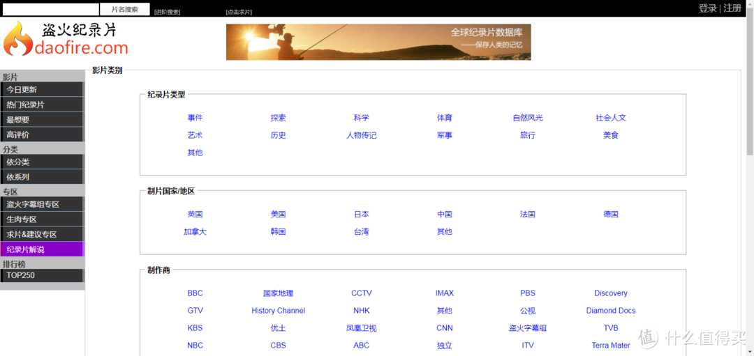This screenshot has height=356, width=754.
Task: Click the daofire.com flame logo
Action: 66,39
